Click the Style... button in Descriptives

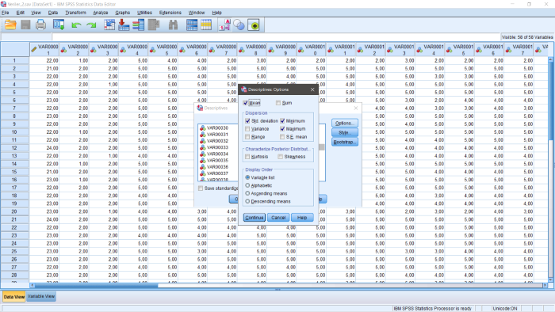click(345, 132)
